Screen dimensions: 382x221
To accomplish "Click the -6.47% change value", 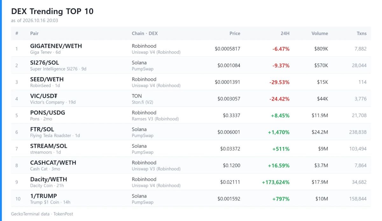I will pyautogui.click(x=281, y=49).
